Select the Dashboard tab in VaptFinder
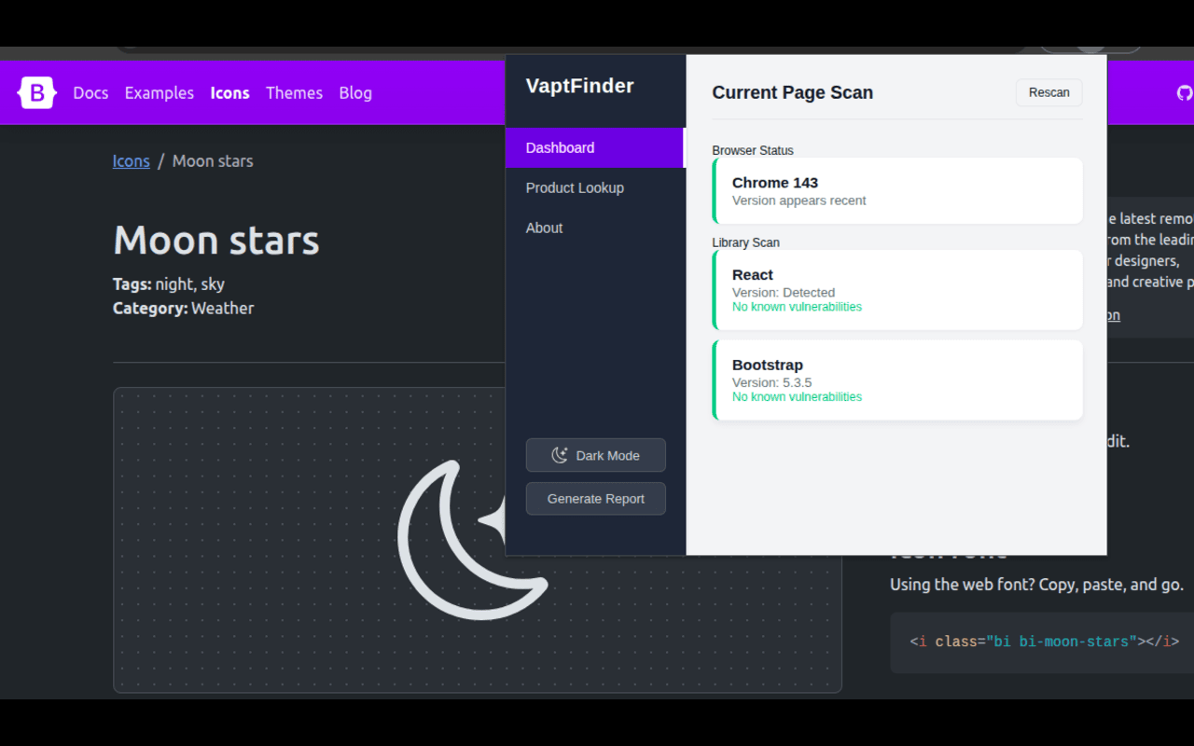Image resolution: width=1194 pixels, height=746 pixels. click(595, 147)
